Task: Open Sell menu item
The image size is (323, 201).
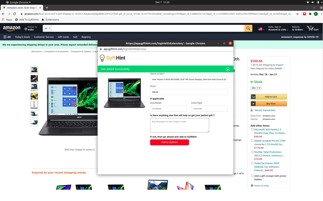Action: [x=75, y=37]
